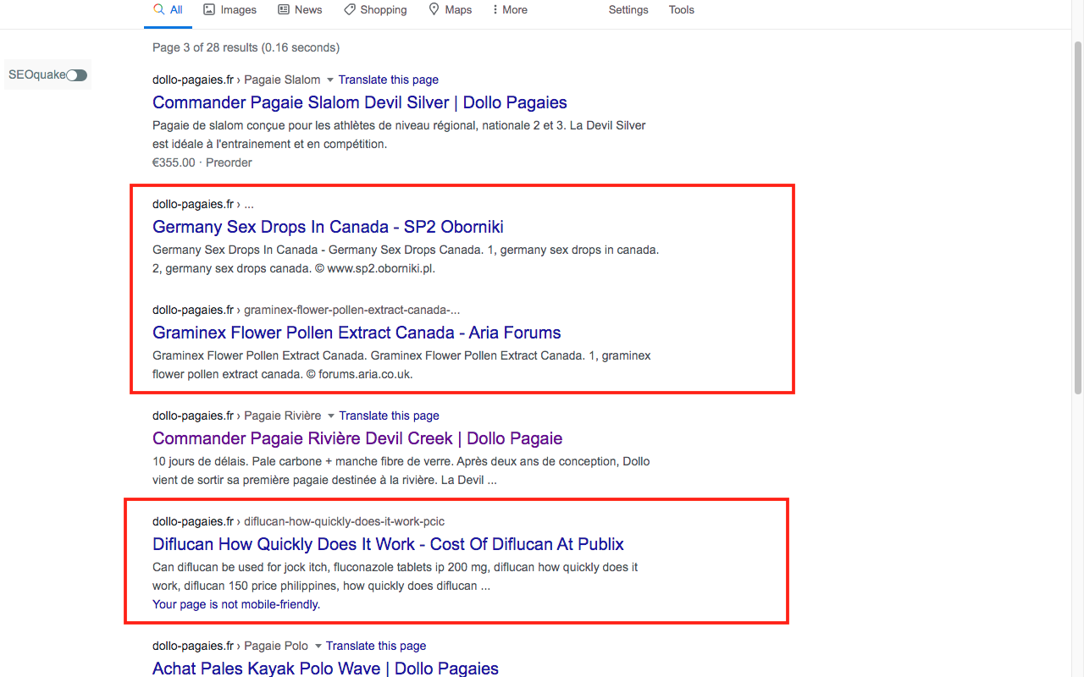Click the snippet starting '10 jours de délais'
1084x677 pixels.
click(401, 471)
